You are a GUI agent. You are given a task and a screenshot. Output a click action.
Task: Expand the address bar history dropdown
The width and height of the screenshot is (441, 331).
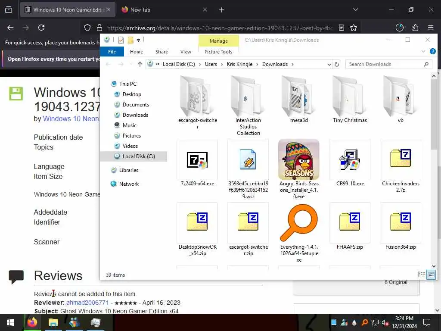click(329, 65)
